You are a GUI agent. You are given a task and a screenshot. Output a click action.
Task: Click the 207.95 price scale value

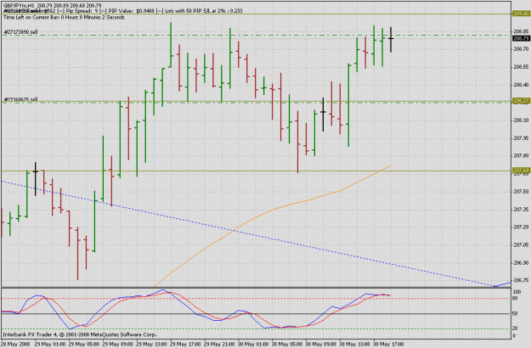[x=521, y=138]
